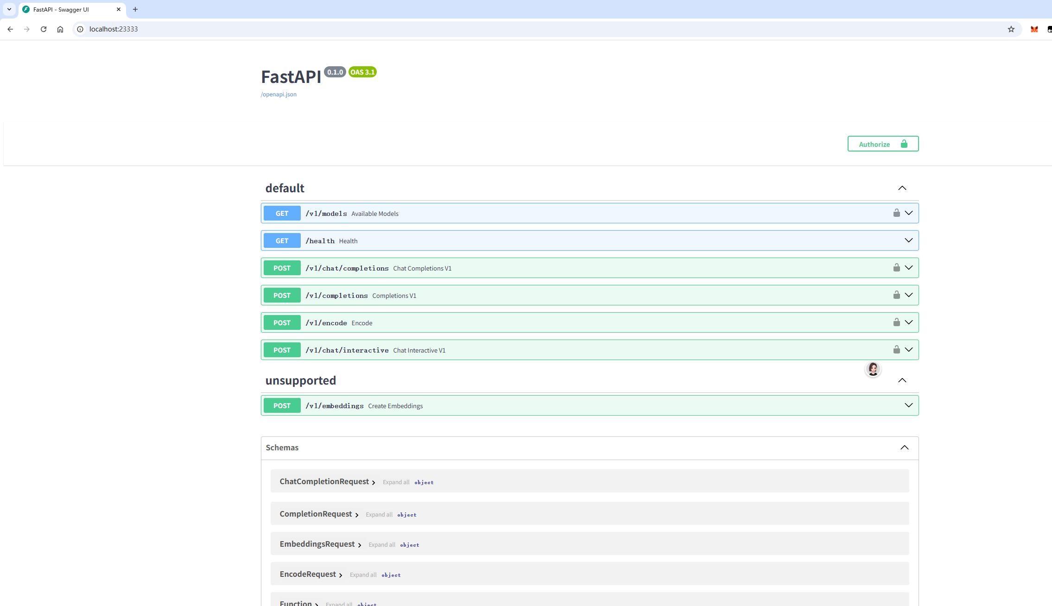Click the lock icon in Authorize button
This screenshot has height=606, width=1052.
904,144
